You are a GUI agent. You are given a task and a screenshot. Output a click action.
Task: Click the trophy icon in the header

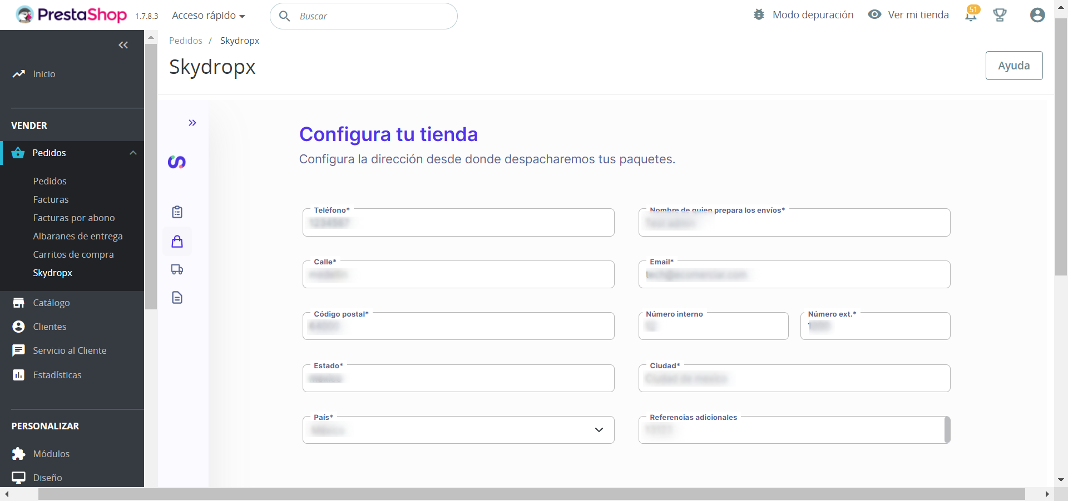(x=1000, y=15)
